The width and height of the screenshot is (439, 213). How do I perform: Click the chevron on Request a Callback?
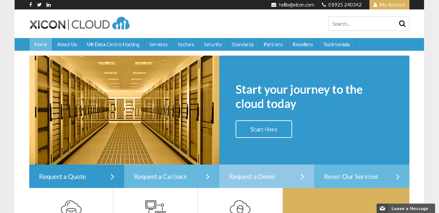point(208,177)
